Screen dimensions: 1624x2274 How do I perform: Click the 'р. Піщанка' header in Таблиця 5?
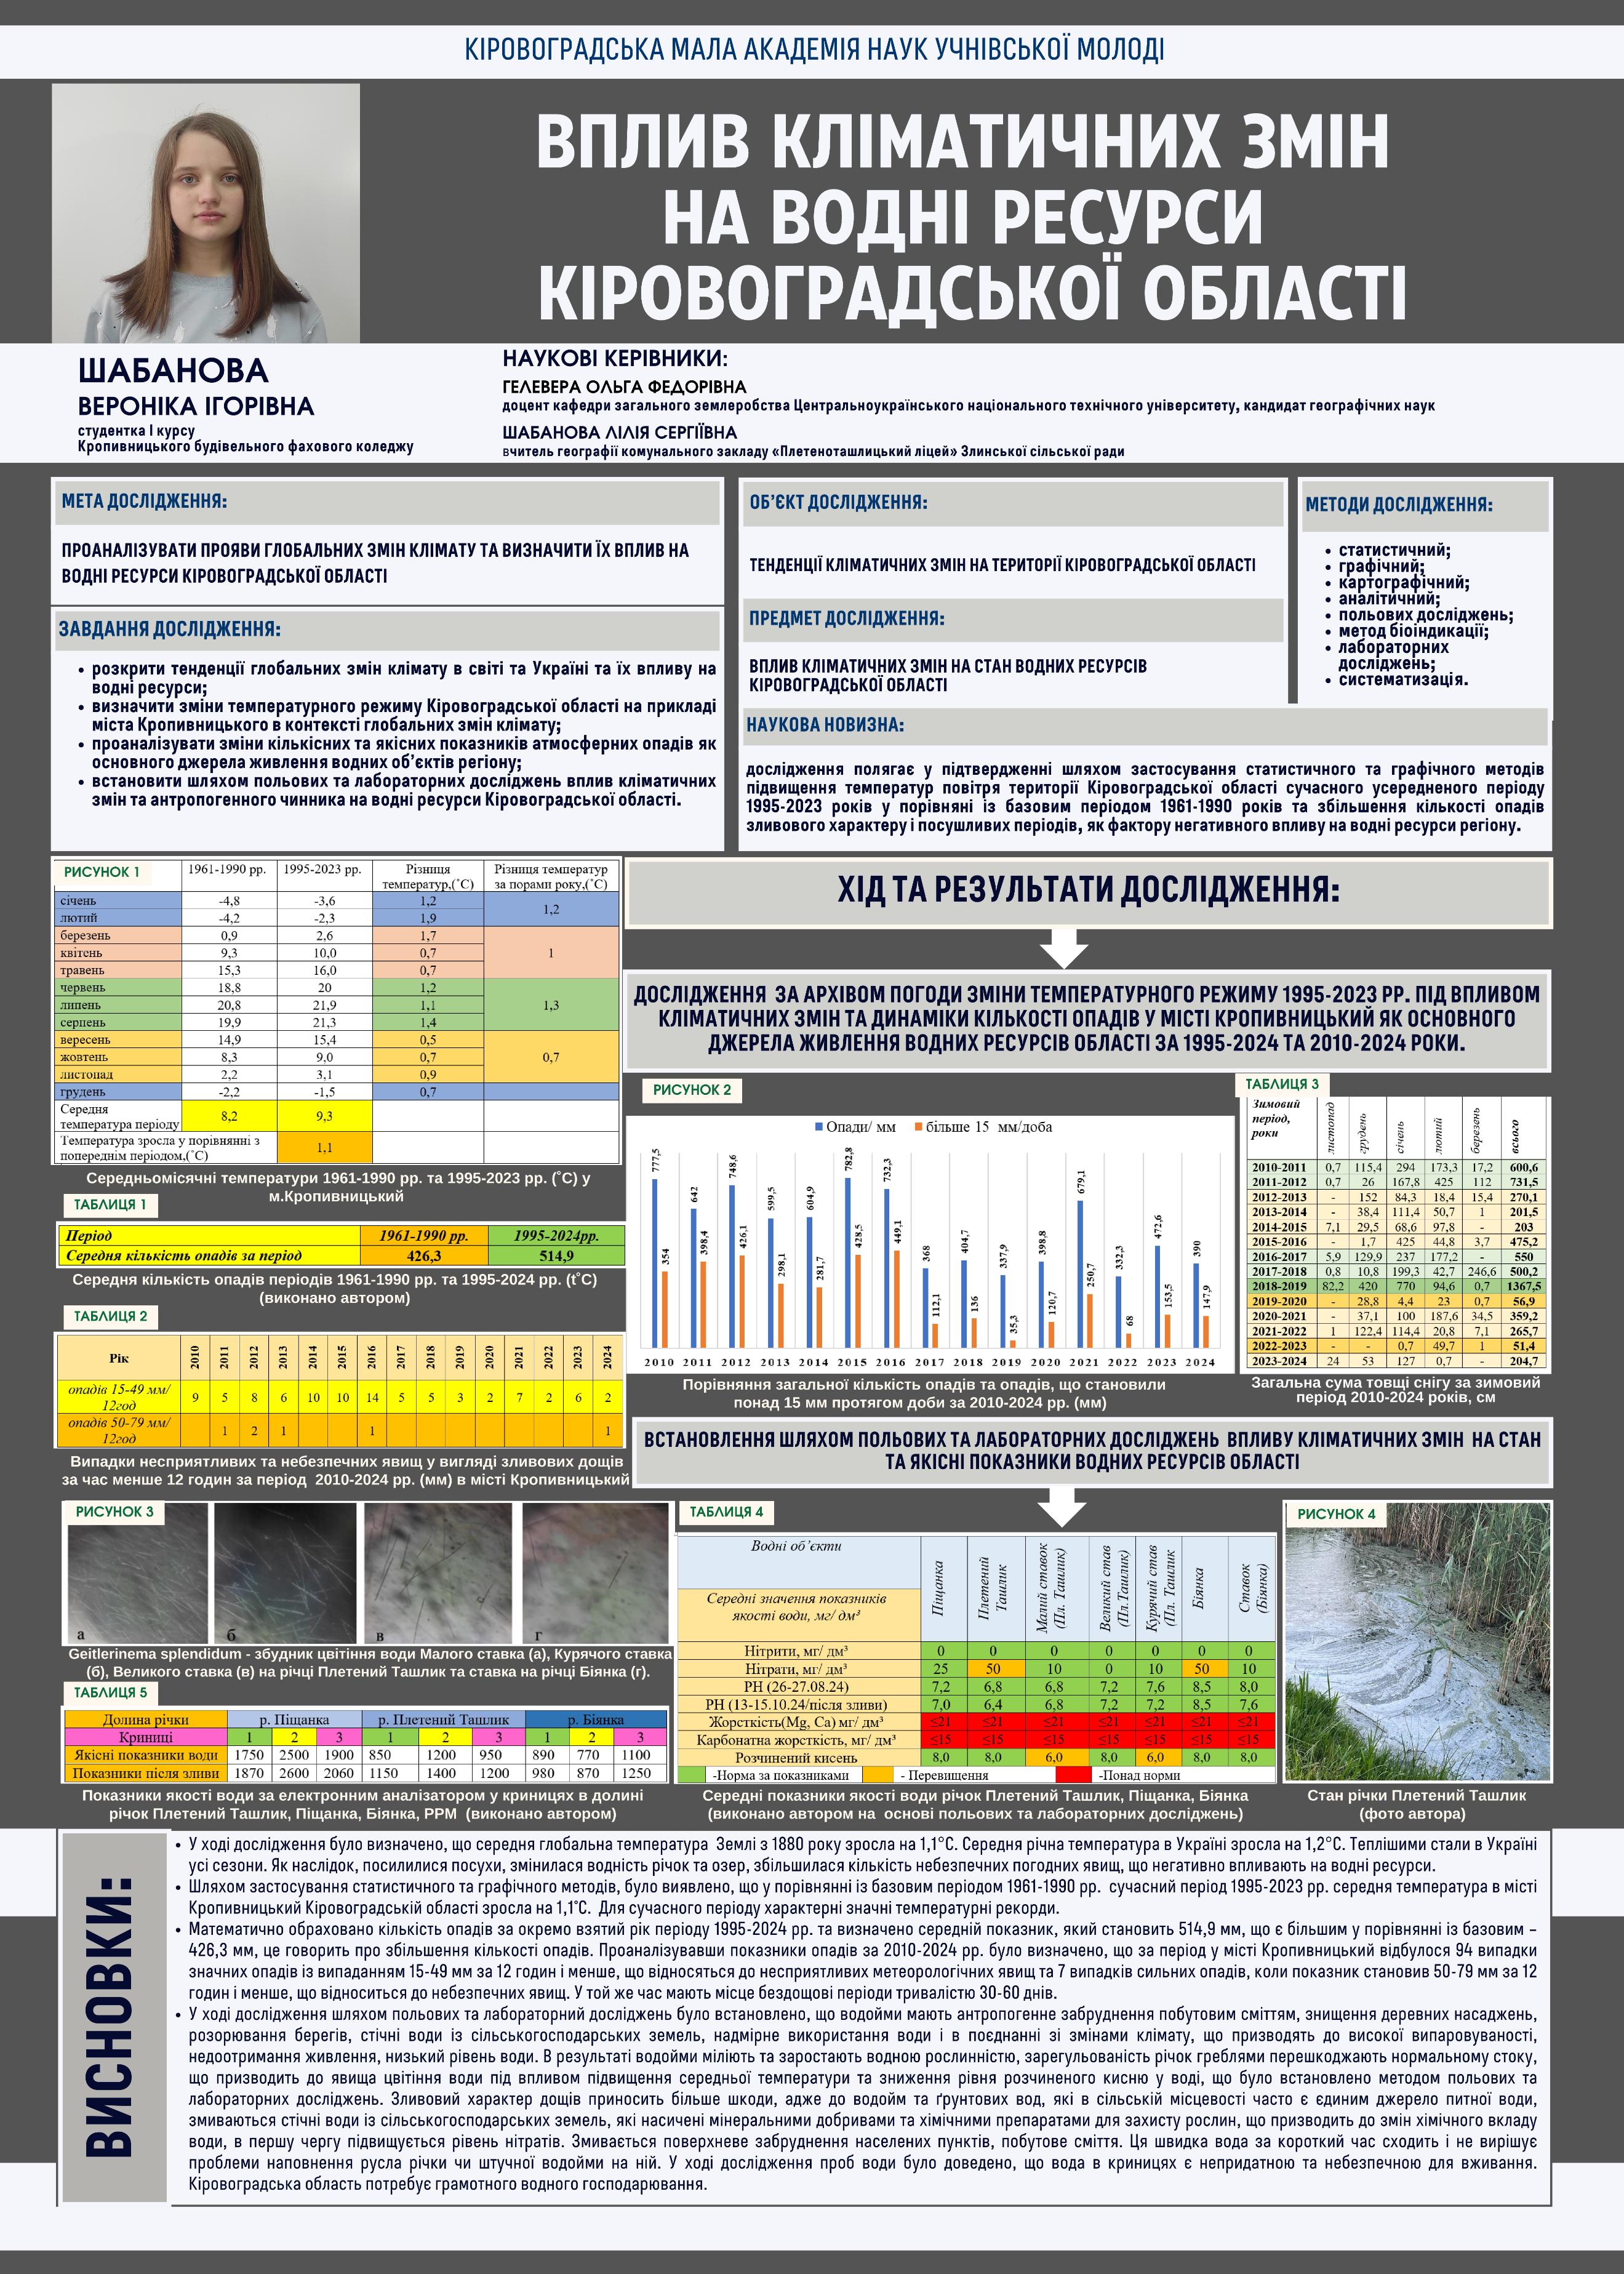click(x=294, y=1720)
